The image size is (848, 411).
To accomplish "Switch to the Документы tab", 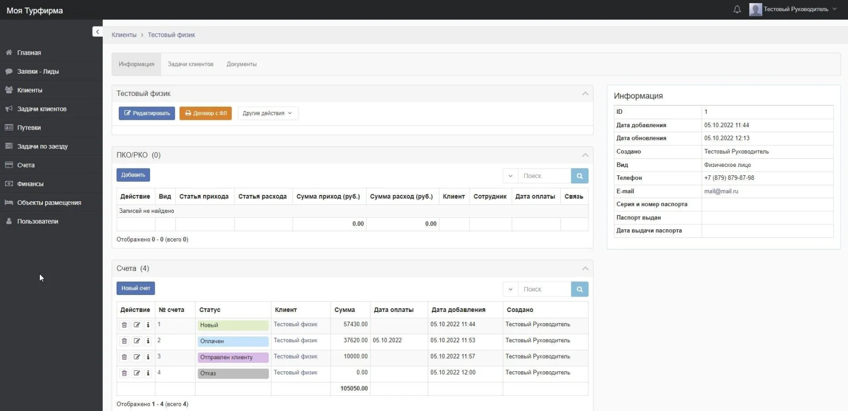I will click(242, 64).
